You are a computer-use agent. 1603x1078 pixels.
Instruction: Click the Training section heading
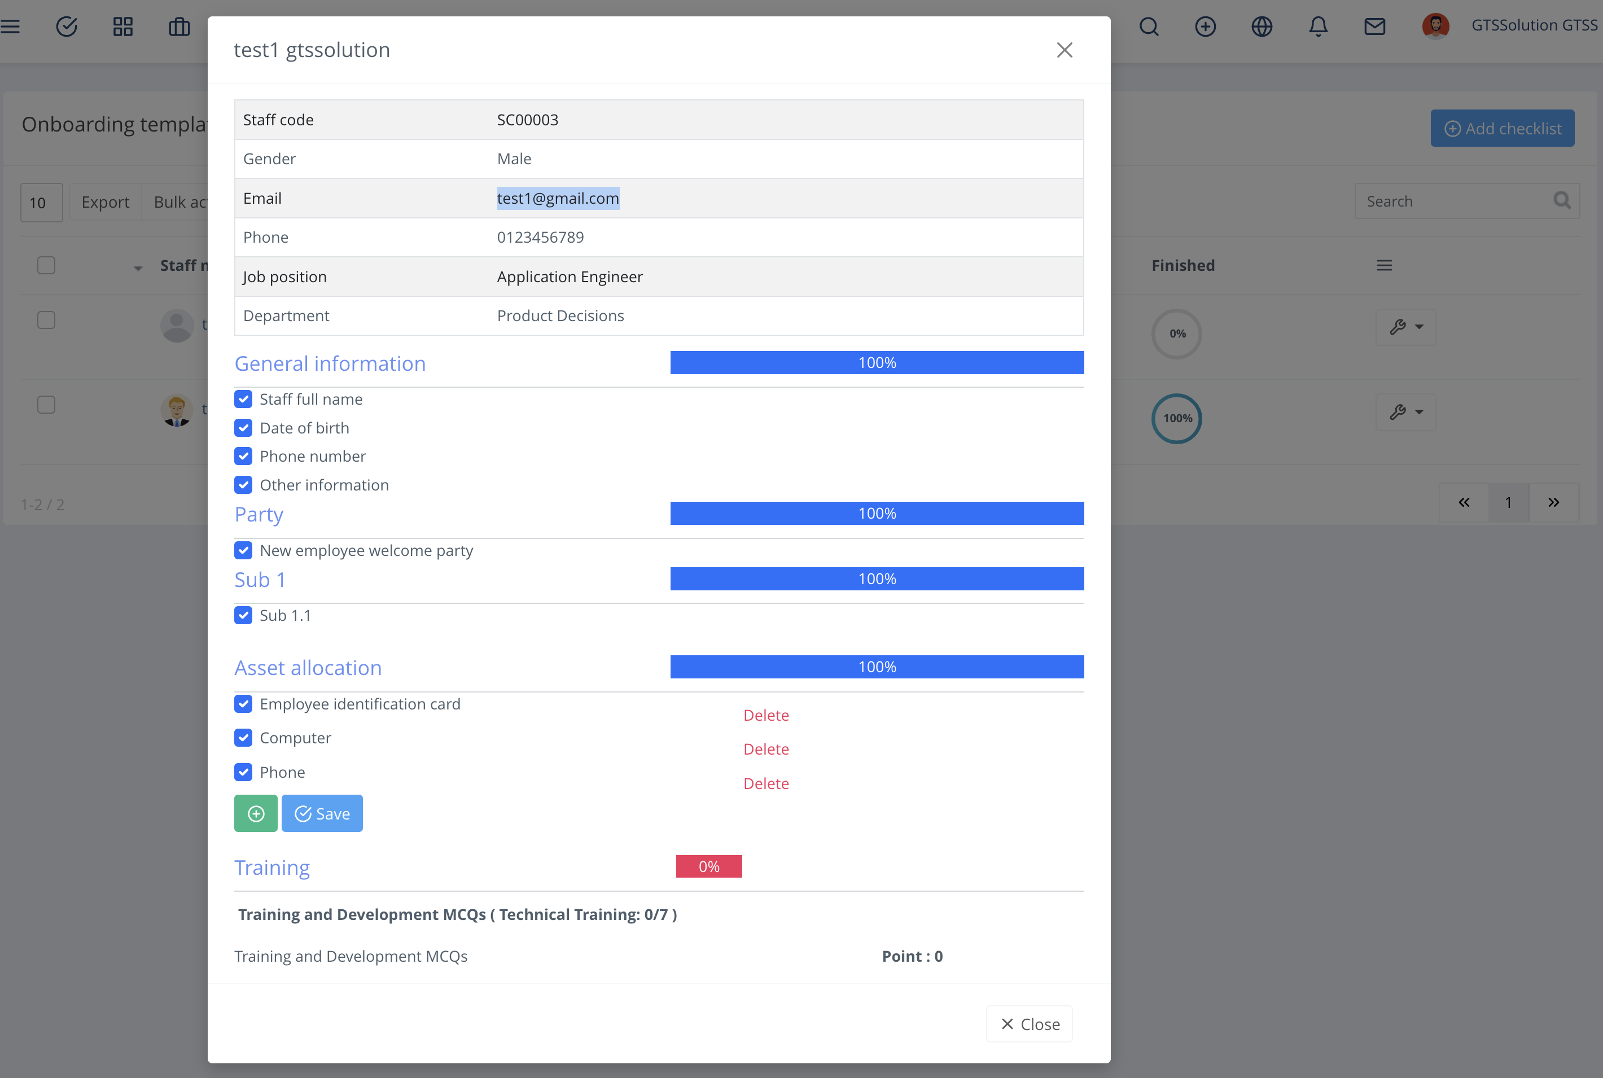(x=272, y=867)
